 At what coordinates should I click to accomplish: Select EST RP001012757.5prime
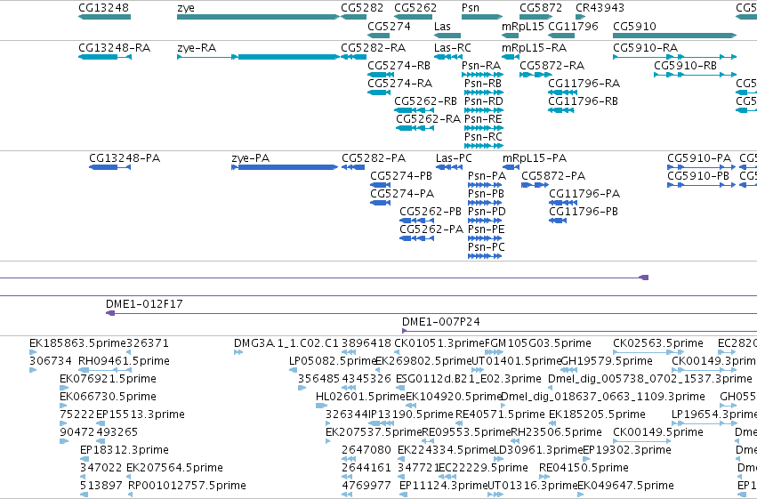186,485
